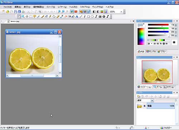Select the Hand pan tool
Screen dimensions: 179x130
[x=19, y=17]
